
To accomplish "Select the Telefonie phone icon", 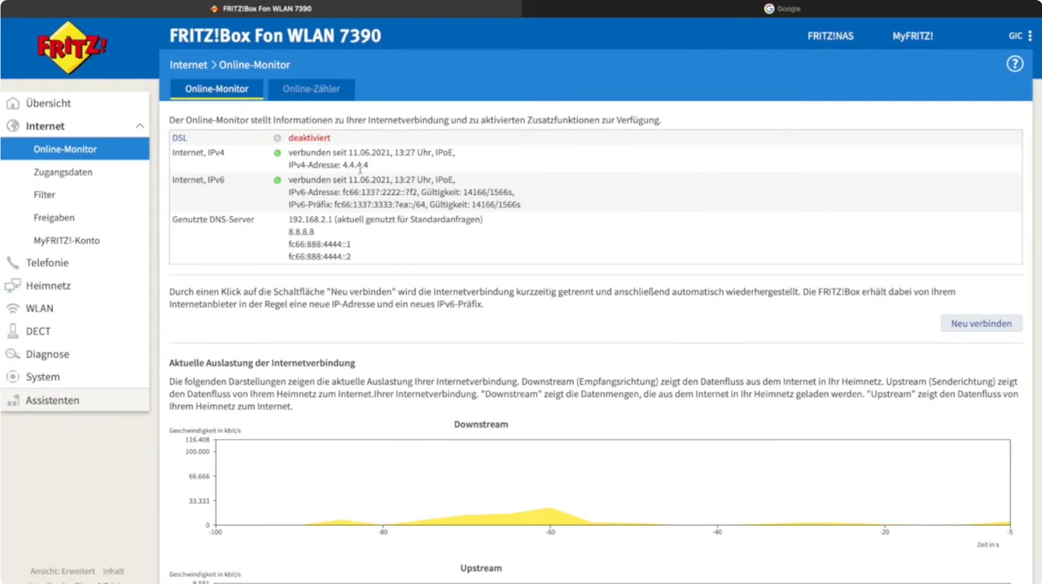I will coord(12,262).
